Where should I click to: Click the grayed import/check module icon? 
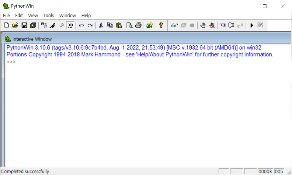point(61,25)
